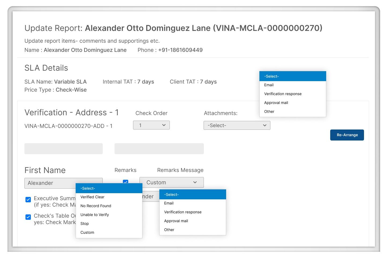
Task: Toggle the Executive Summary checkbox
Action: click(x=28, y=199)
